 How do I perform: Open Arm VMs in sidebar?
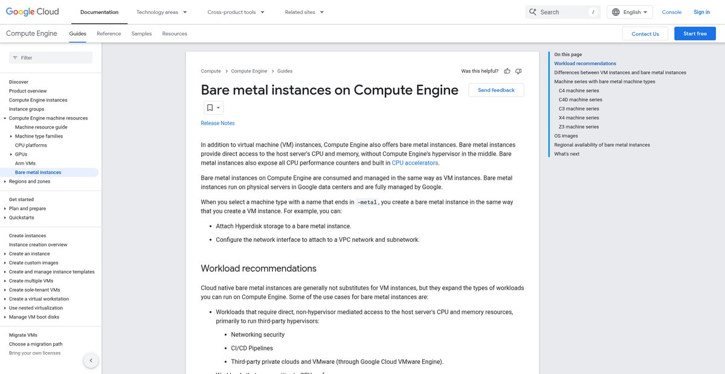pyautogui.click(x=25, y=163)
